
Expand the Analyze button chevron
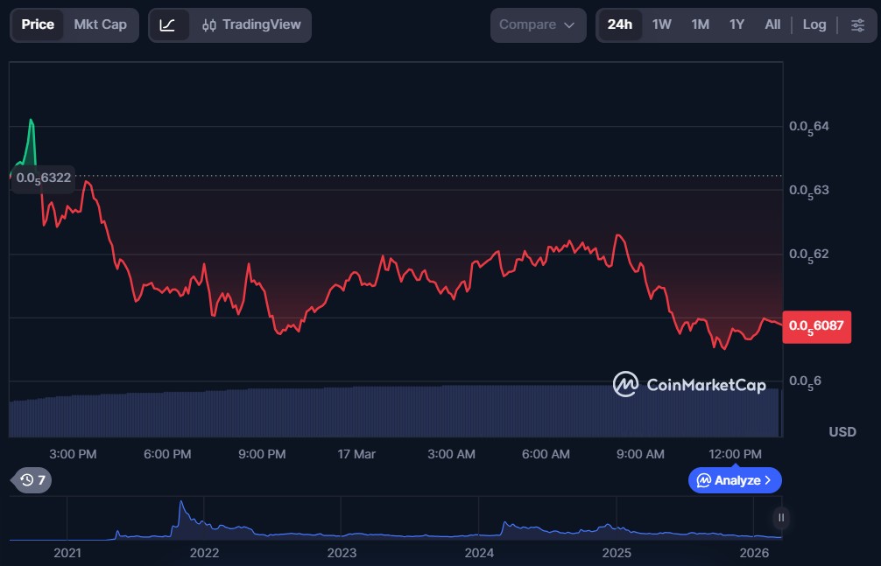(768, 480)
